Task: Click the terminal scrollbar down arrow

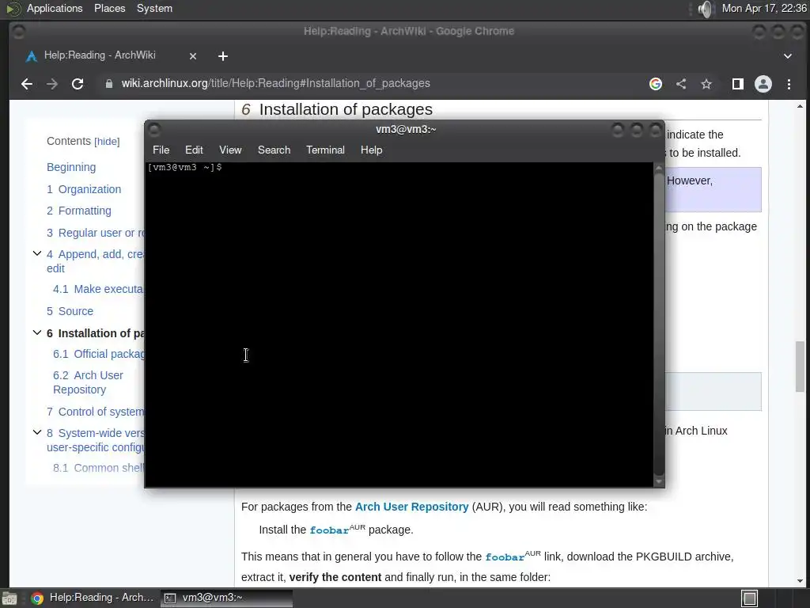Action: pos(659,482)
